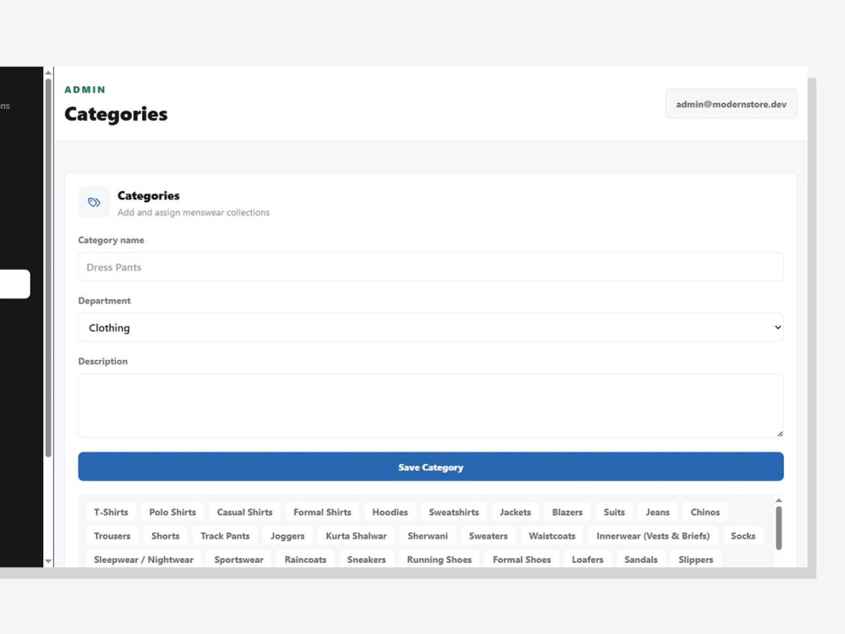
Task: Pick the Loafers chip
Action: tap(587, 560)
